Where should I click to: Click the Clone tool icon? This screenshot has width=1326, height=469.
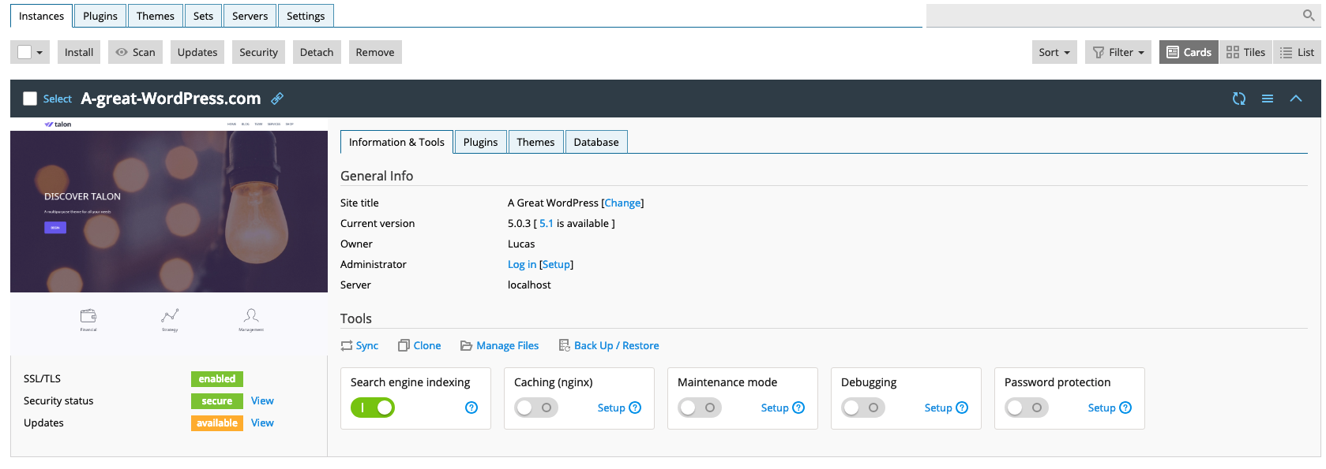coord(404,345)
